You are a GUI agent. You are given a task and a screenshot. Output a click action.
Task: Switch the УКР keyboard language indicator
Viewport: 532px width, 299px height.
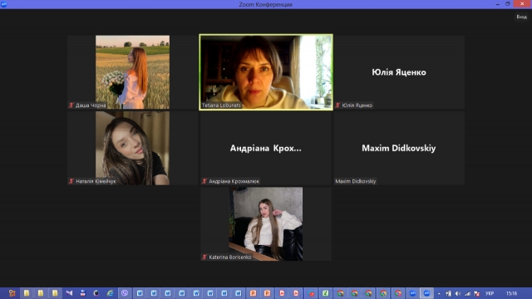490,293
